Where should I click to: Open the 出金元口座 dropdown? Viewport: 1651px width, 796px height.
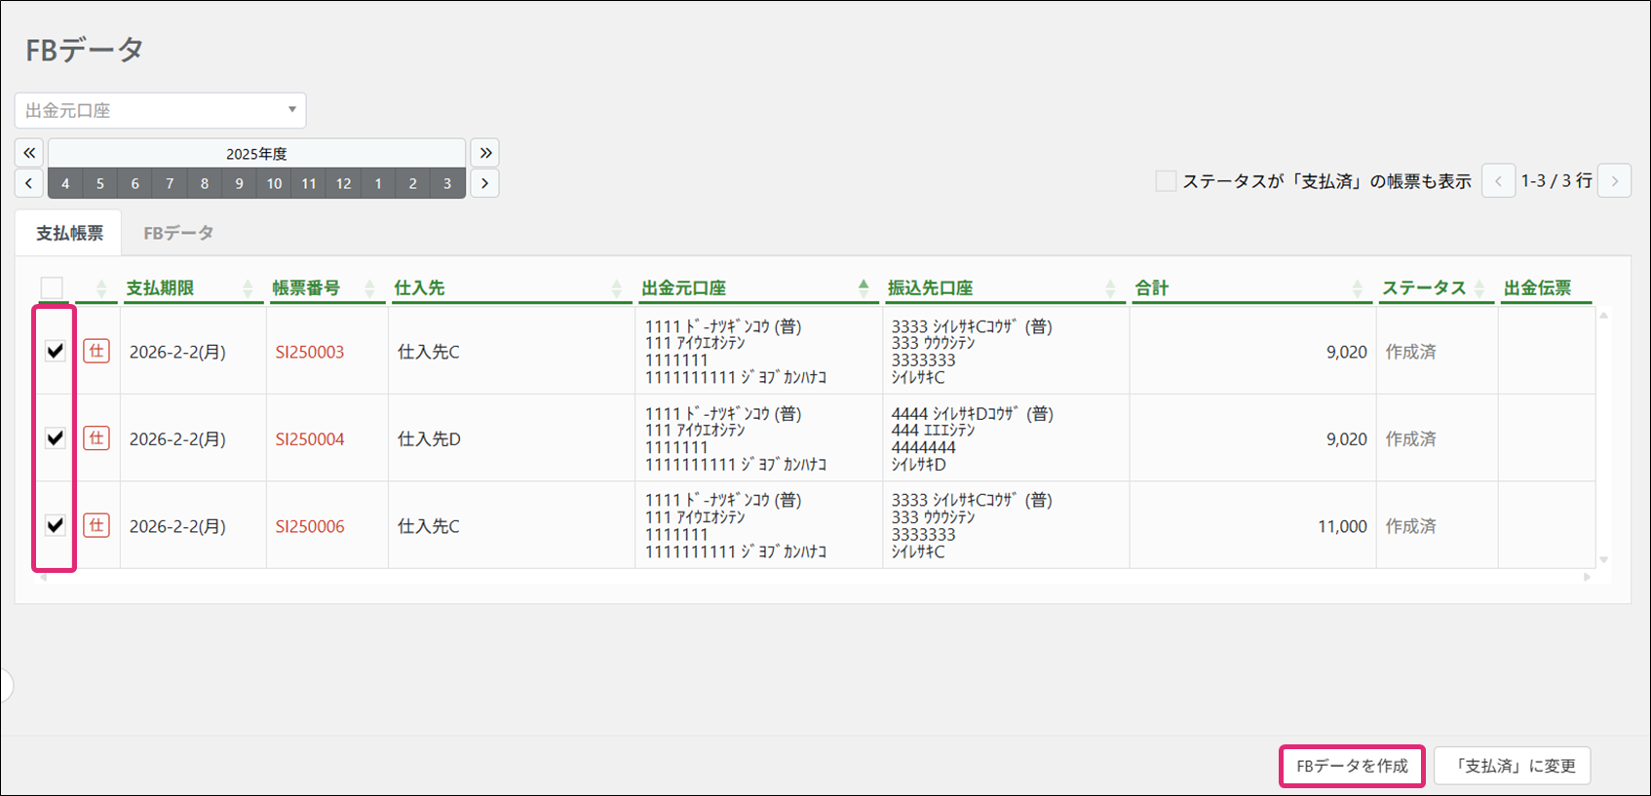coord(161,110)
